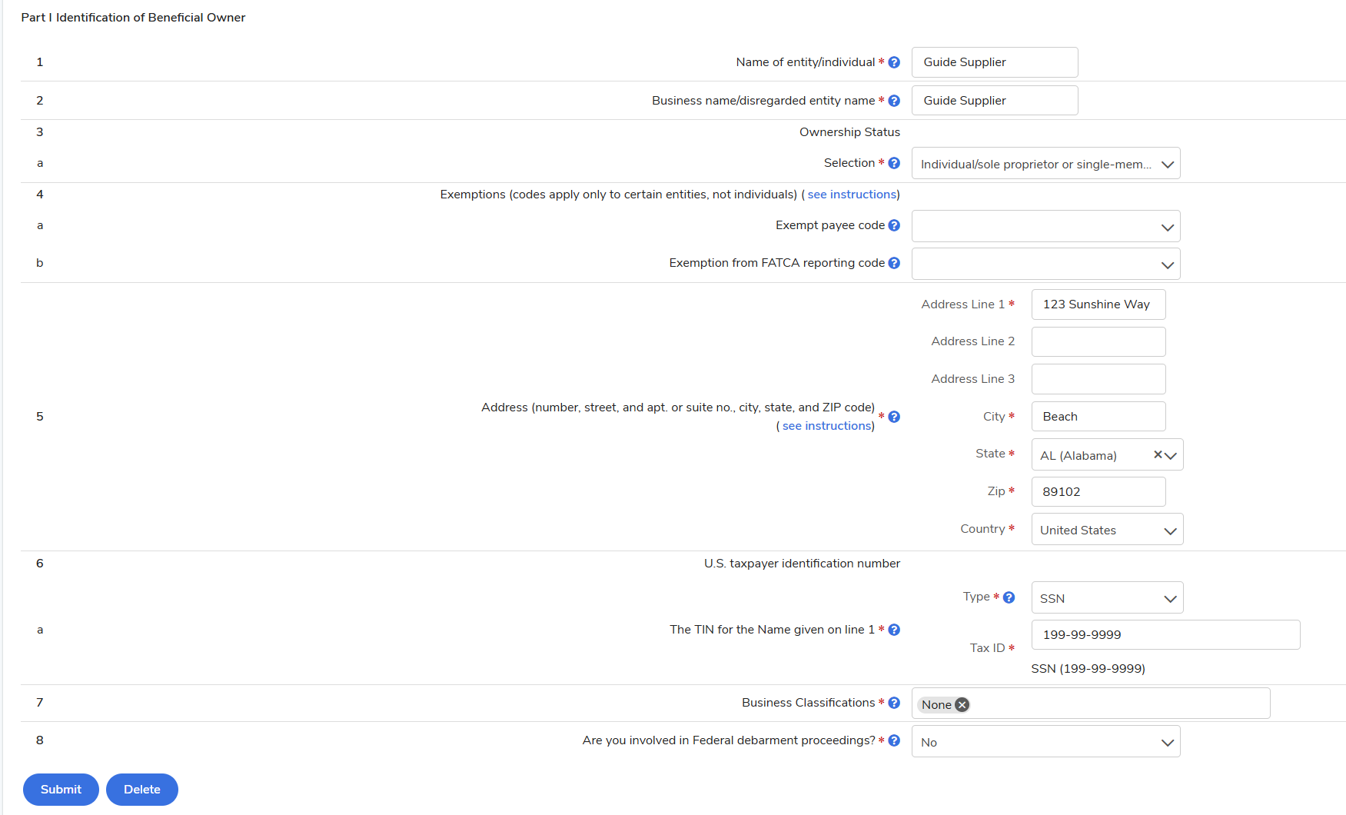Show help tooltip for Address field
1346x815 pixels.
point(894,417)
